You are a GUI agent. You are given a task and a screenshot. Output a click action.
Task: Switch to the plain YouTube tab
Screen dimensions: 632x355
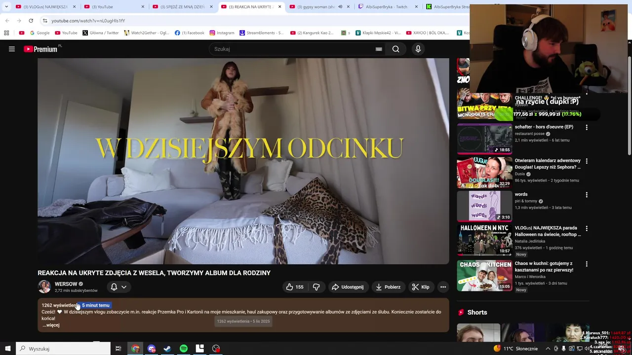click(114, 7)
